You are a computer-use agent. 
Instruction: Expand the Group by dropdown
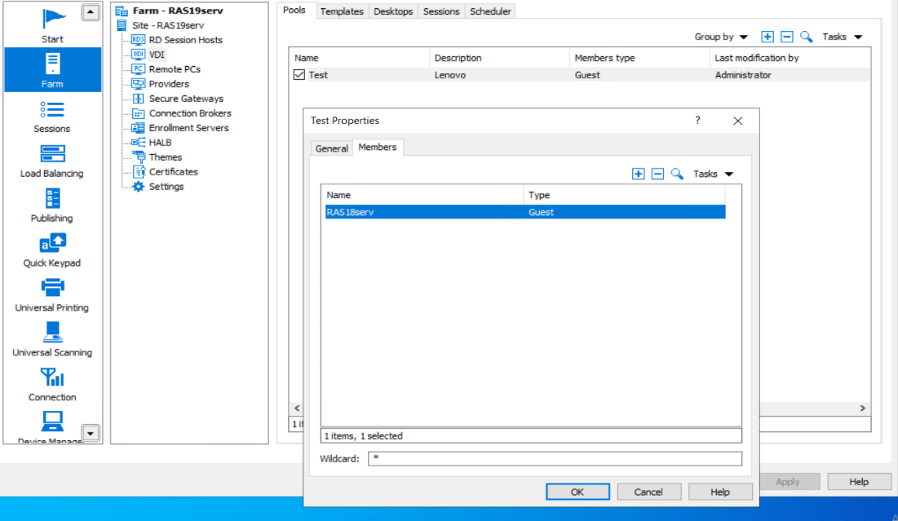(x=721, y=37)
